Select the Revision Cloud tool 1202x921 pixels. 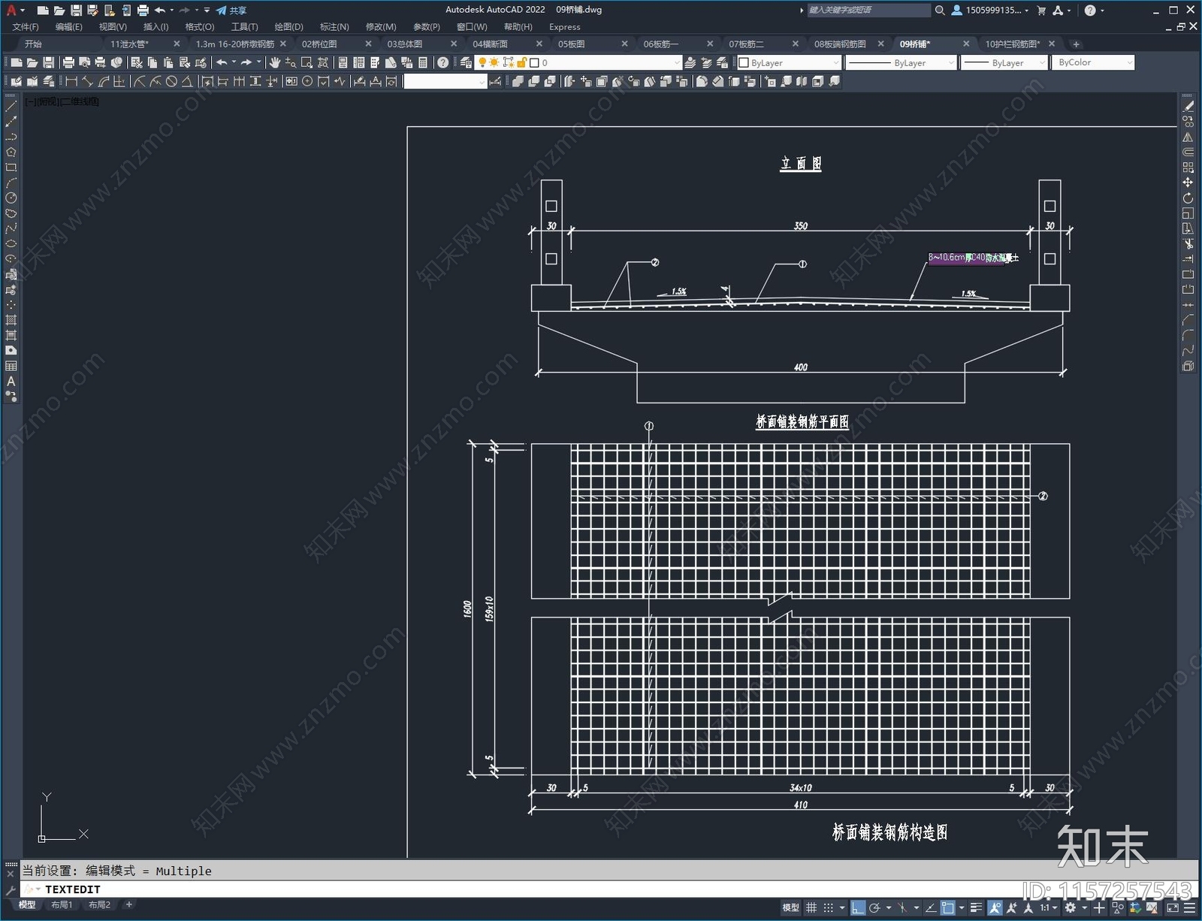pos(11,213)
